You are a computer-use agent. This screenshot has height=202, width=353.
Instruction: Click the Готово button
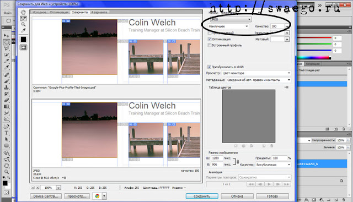click(x=272, y=196)
